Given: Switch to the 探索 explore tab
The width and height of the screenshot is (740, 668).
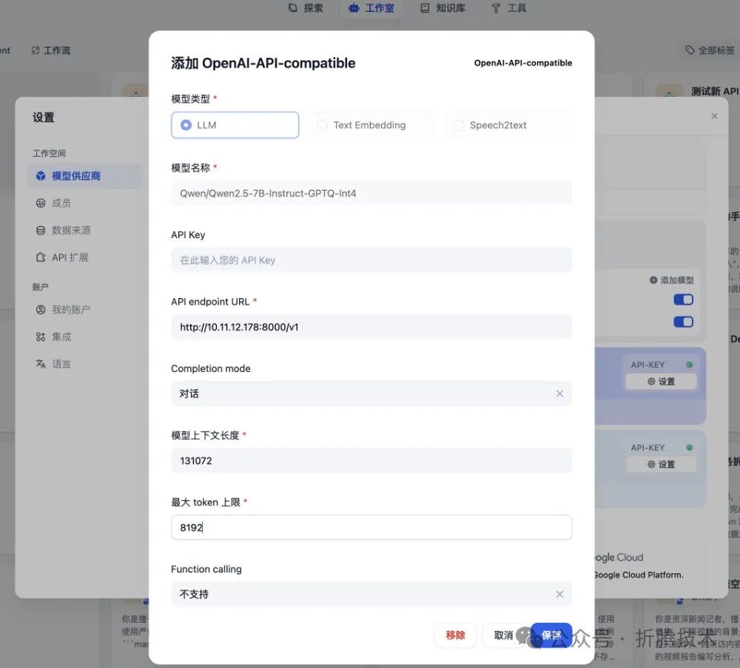Looking at the screenshot, I should (306, 8).
